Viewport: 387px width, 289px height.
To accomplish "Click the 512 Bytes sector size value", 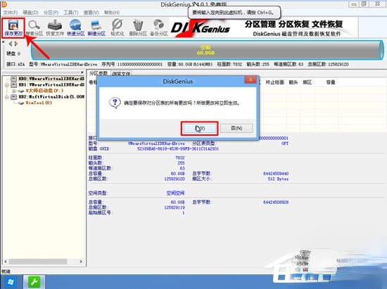I will tap(278, 179).
